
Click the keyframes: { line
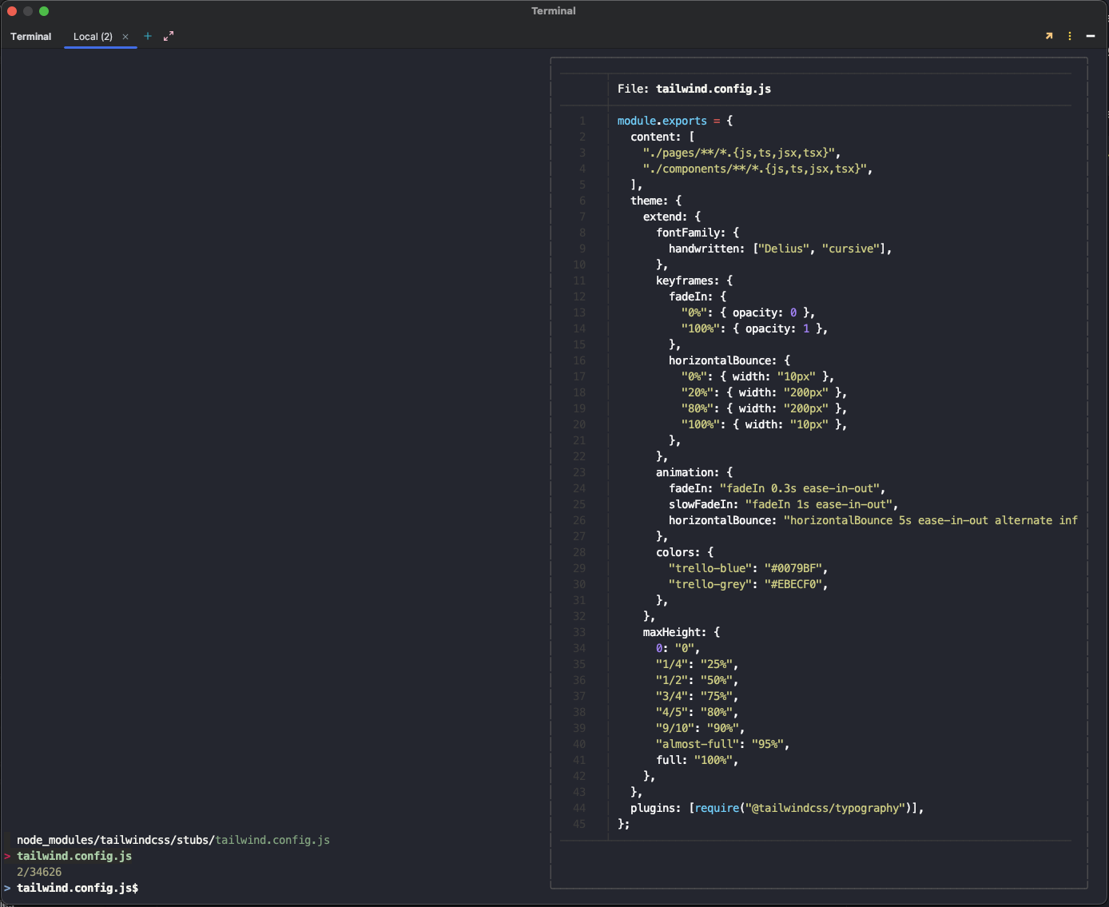coord(694,280)
